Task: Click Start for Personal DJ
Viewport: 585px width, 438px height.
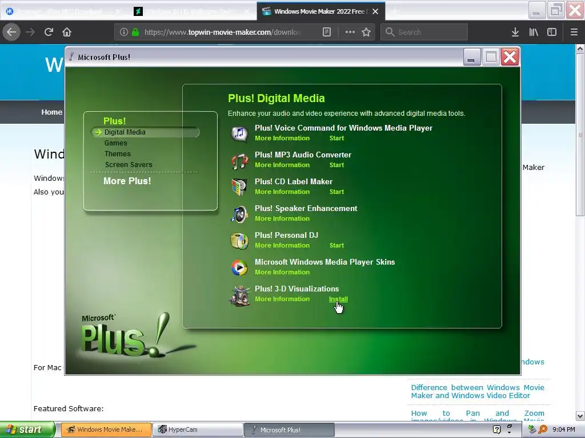Action: tap(336, 245)
